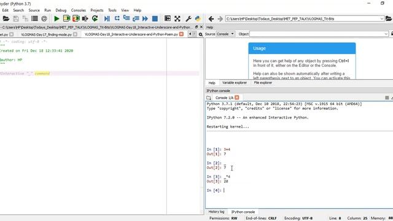Open the Tools menu

[x=112, y=10]
